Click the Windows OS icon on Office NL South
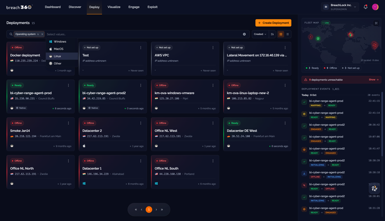 point(156,184)
